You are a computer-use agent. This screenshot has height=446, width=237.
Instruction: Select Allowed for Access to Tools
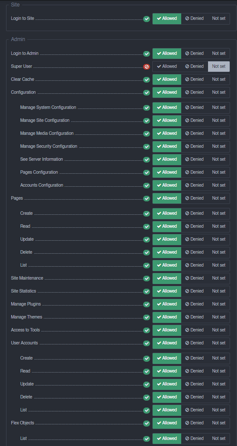pos(167,330)
